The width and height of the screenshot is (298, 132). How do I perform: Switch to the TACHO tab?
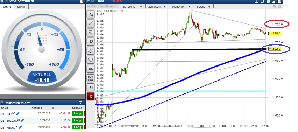coord(7,7)
